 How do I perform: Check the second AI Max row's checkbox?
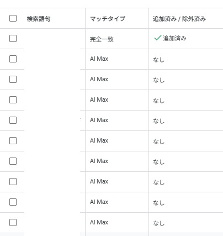click(x=13, y=80)
